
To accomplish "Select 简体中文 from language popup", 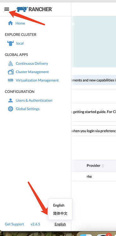I will tap(60, 213).
